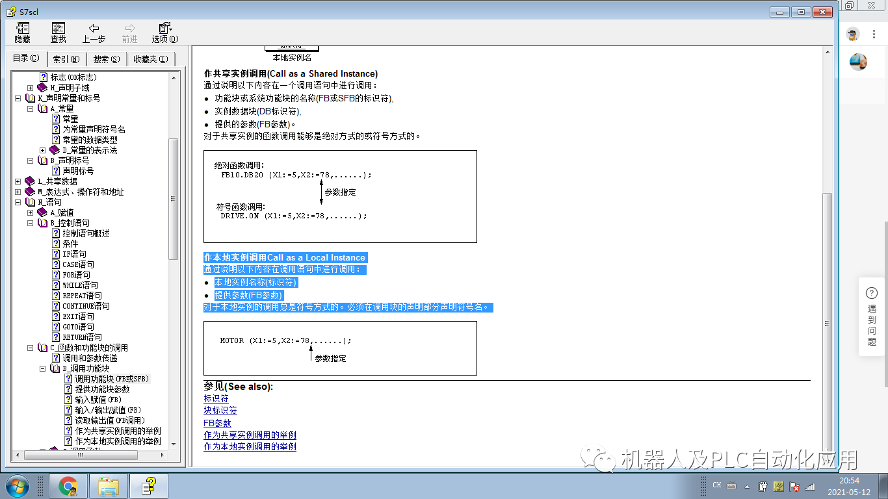Follow the 标识符 See also link
This screenshot has height=499, width=888.
[x=216, y=399]
